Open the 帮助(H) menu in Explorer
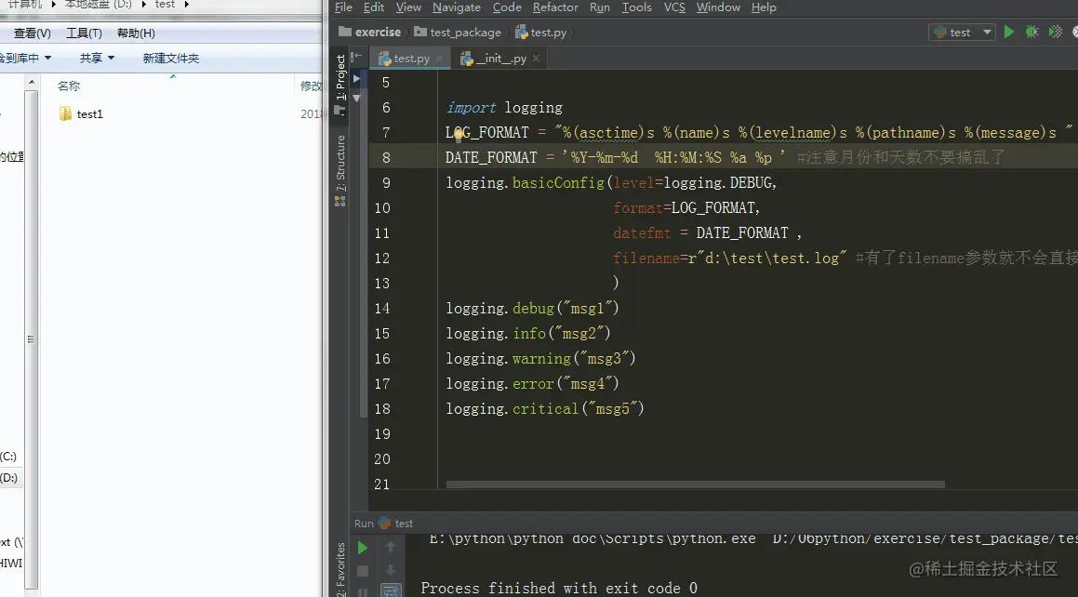Screen dimensions: 1078x597 [136, 33]
